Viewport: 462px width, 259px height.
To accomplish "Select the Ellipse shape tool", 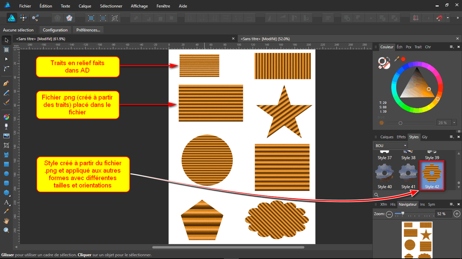I will coord(6,173).
